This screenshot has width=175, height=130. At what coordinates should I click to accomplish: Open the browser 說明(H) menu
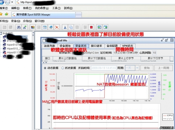click(68, 8)
